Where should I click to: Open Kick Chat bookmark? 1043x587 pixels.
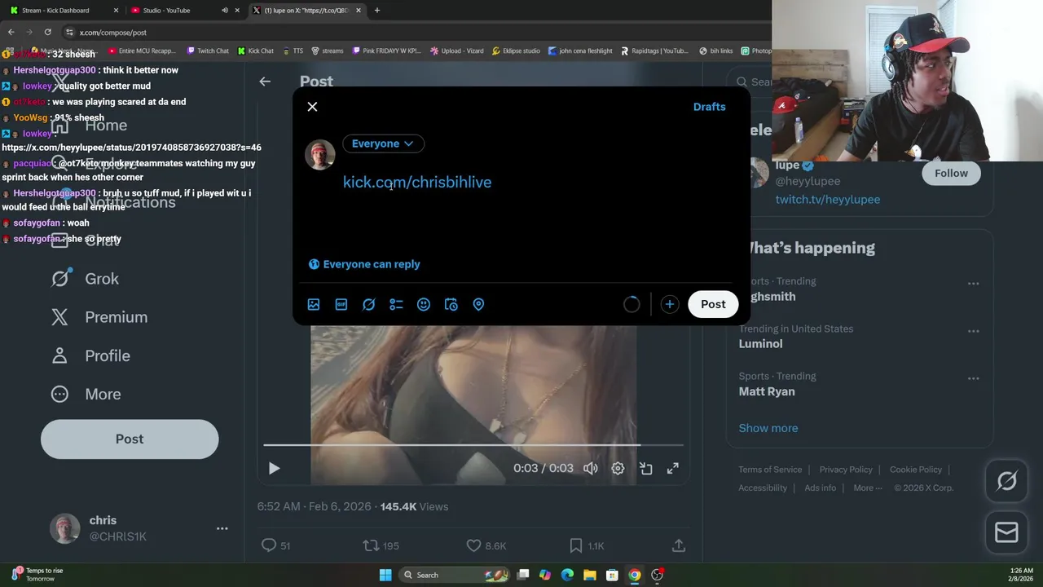(256, 51)
